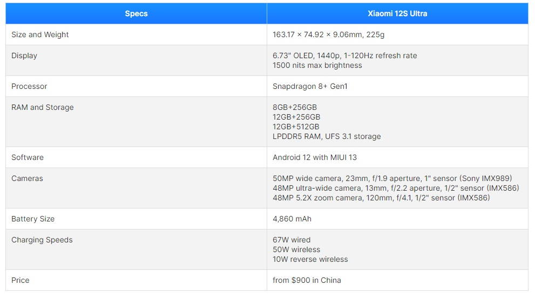Select the '10W reverse wireless' line
The width and height of the screenshot is (535, 306).
310,259
